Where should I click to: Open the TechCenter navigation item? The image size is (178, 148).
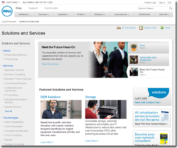pos(144,14)
